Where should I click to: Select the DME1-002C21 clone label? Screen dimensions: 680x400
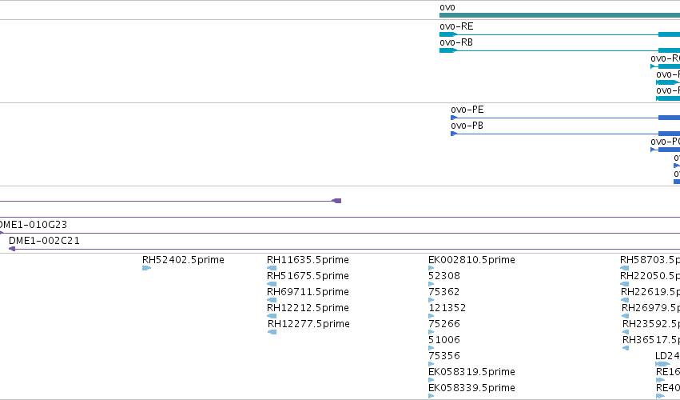coord(44,241)
